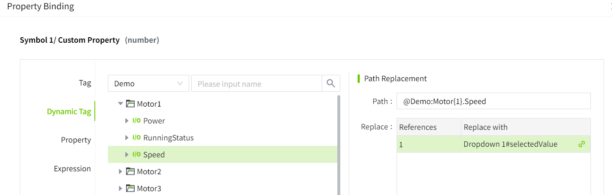Expand the Power tag arrow
612x195 pixels.
click(x=127, y=121)
